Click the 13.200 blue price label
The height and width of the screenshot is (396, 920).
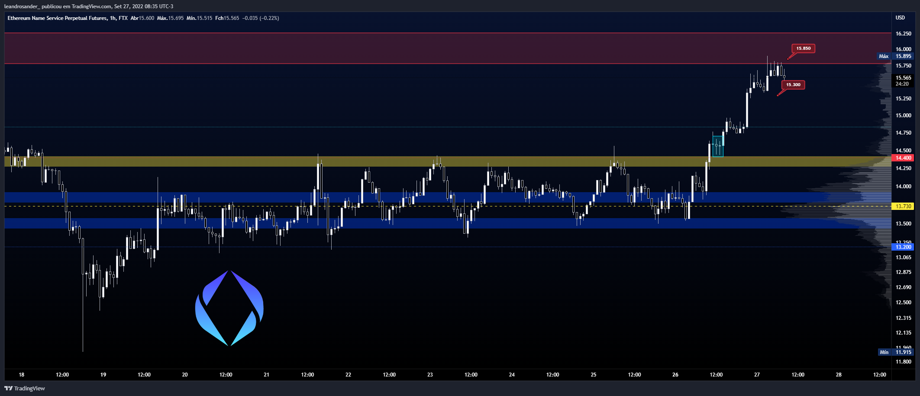click(x=903, y=247)
